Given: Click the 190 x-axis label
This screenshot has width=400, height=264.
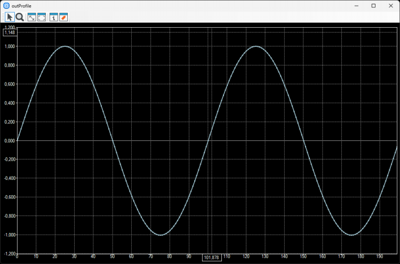Looking at the screenshot, I should [x=380, y=257].
